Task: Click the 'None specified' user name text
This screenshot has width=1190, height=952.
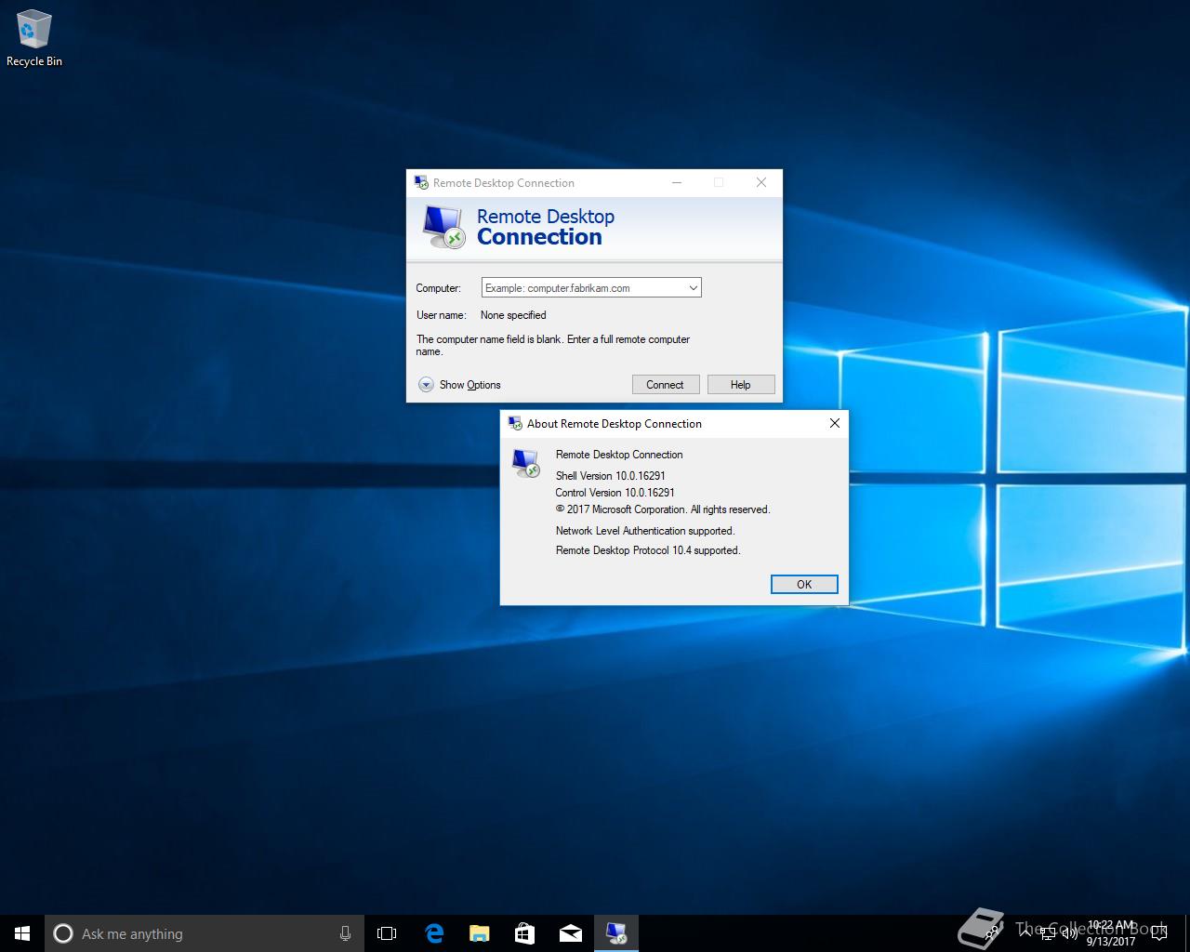Action: pyautogui.click(x=513, y=315)
